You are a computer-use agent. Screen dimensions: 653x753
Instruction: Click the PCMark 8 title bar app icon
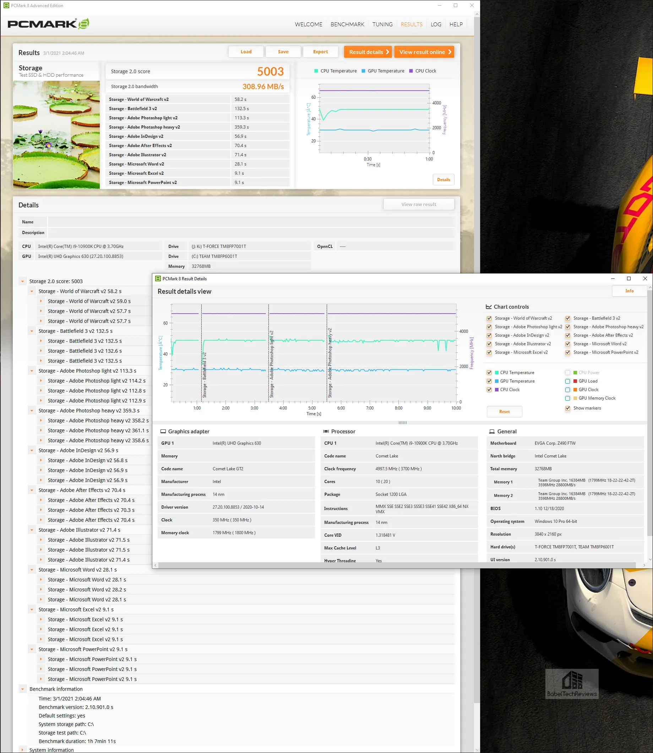coord(6,5)
